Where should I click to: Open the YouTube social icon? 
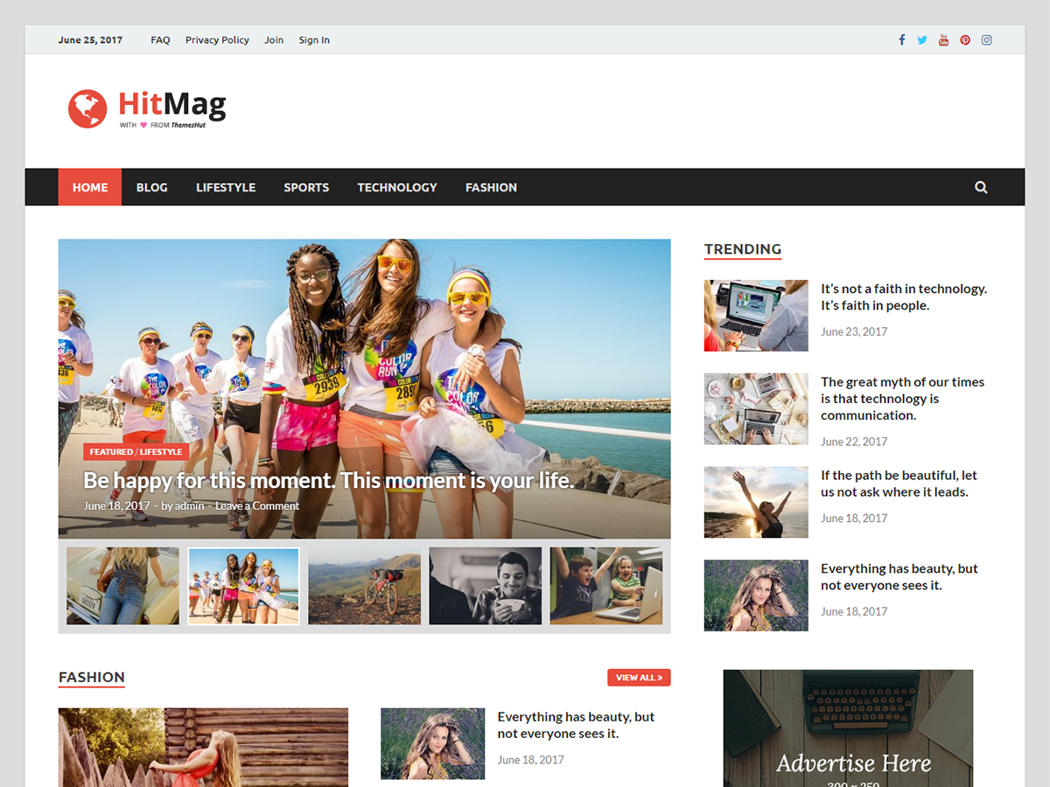click(943, 40)
